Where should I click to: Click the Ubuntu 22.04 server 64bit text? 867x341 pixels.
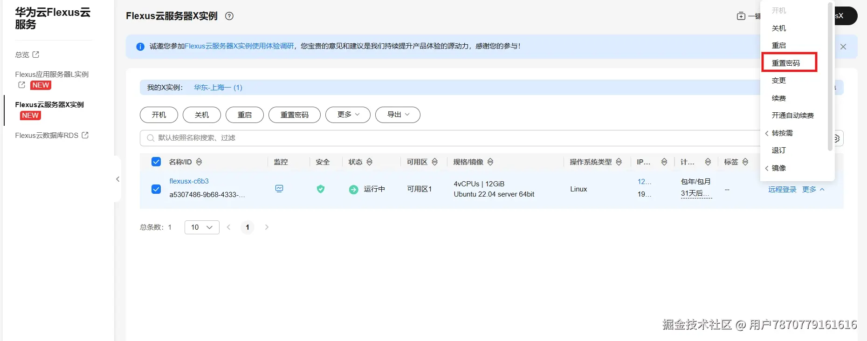click(494, 194)
